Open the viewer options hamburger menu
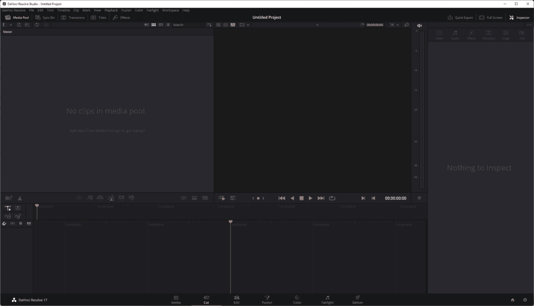The width and height of the screenshot is (534, 306). point(419,198)
